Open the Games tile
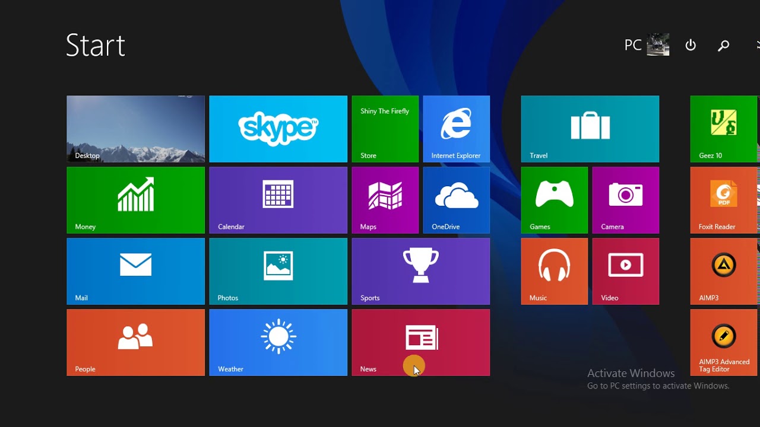Image resolution: width=760 pixels, height=427 pixels. coord(554,200)
